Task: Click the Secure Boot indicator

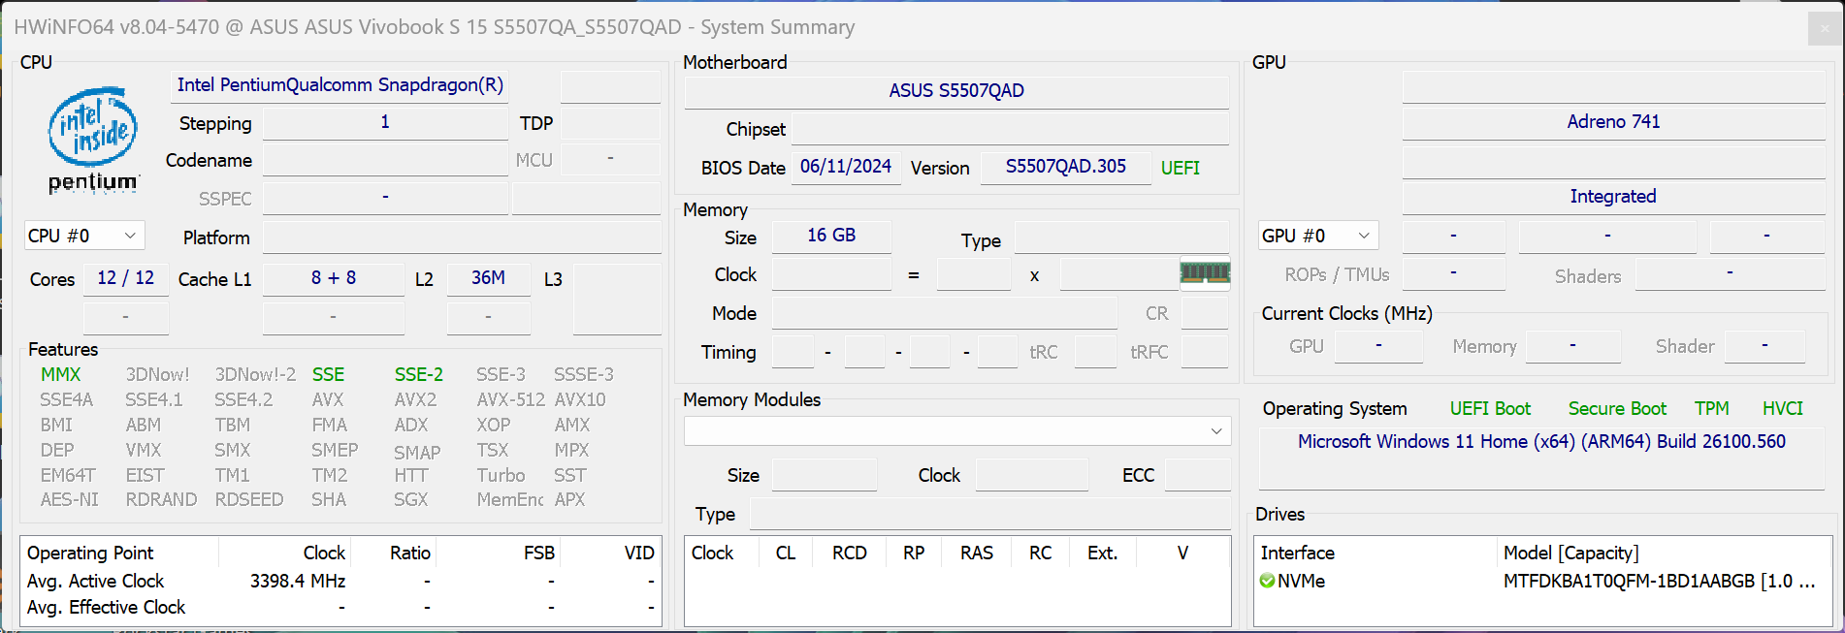Action: 1617,409
